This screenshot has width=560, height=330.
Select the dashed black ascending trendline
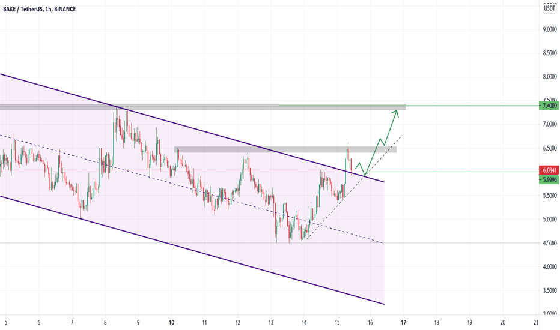(x=355, y=187)
